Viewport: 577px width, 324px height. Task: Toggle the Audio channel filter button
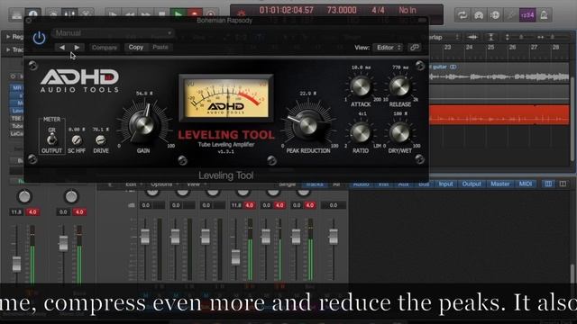[361, 184]
